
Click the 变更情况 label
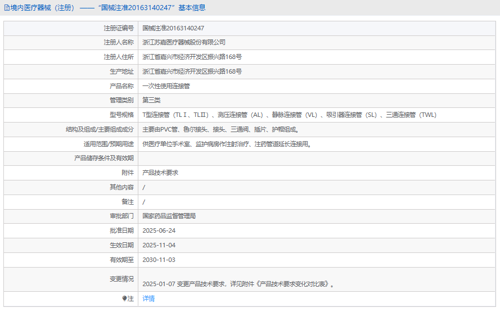[x=122, y=279]
